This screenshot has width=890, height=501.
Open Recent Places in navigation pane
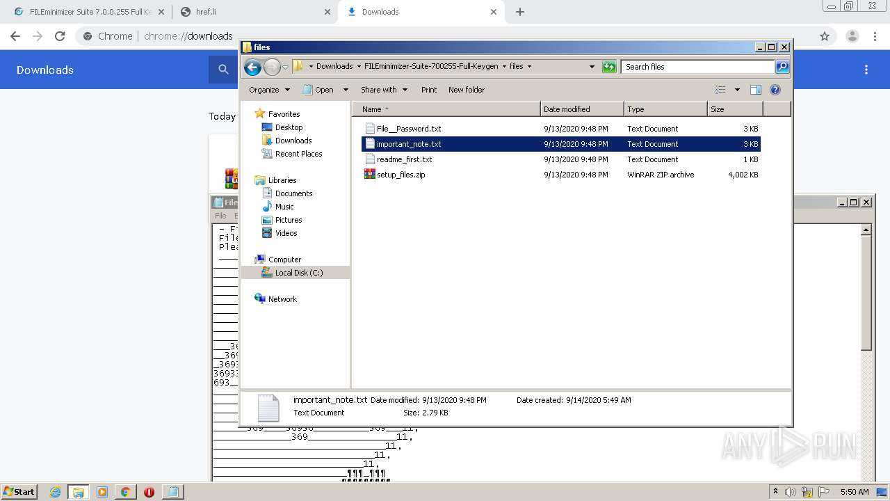292,154
